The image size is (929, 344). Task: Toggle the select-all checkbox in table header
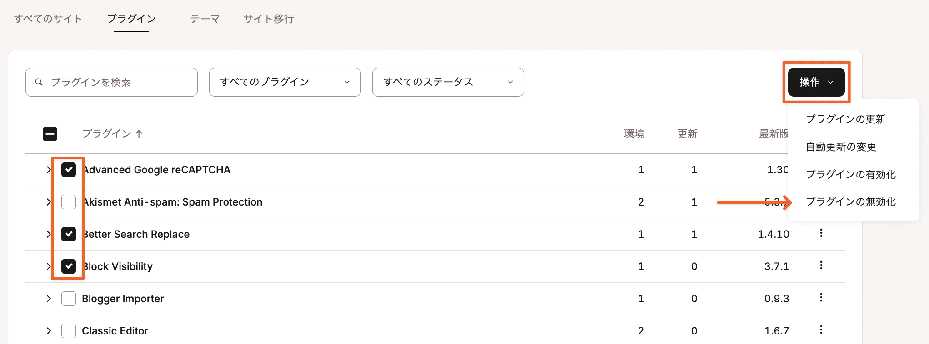[50, 134]
